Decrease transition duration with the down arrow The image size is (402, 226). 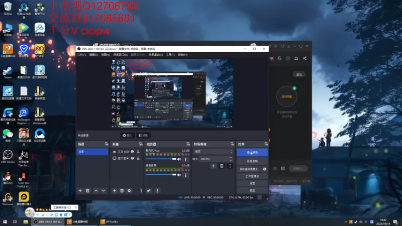point(231,160)
